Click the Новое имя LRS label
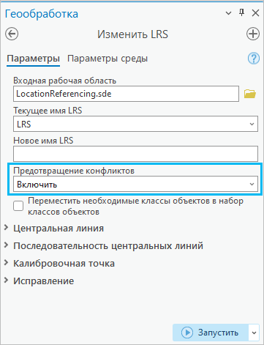264x345 pixels. point(43,141)
